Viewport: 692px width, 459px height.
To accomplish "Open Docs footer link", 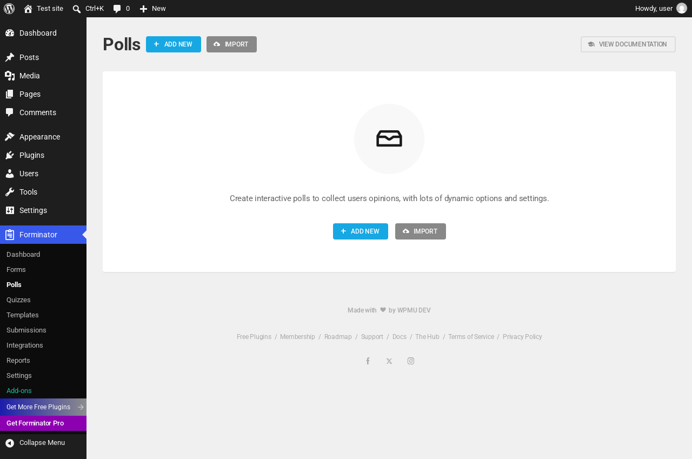I will click(400, 337).
